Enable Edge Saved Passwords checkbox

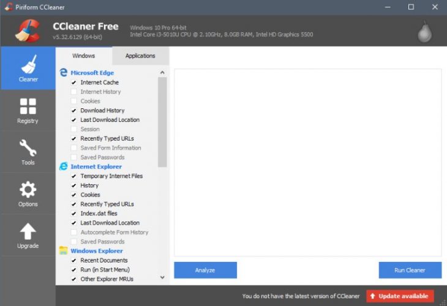pyautogui.click(x=74, y=157)
